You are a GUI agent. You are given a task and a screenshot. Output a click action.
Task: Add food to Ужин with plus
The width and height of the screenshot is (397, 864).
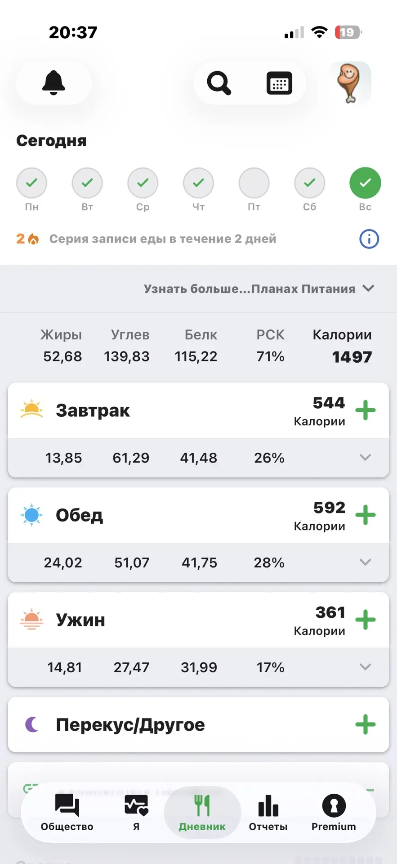(366, 620)
